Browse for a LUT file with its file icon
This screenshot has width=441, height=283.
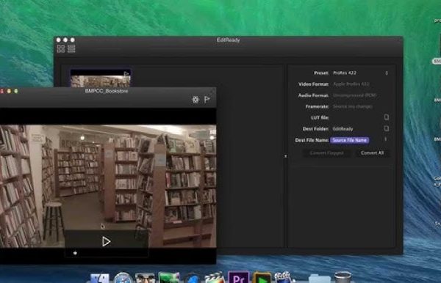[387, 117]
